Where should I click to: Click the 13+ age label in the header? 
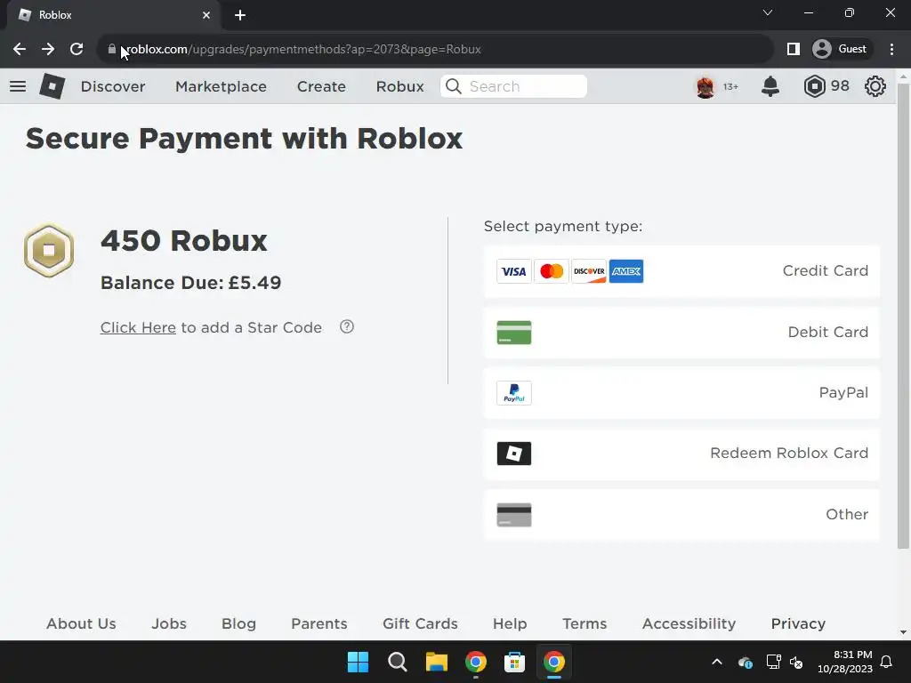pyautogui.click(x=730, y=86)
